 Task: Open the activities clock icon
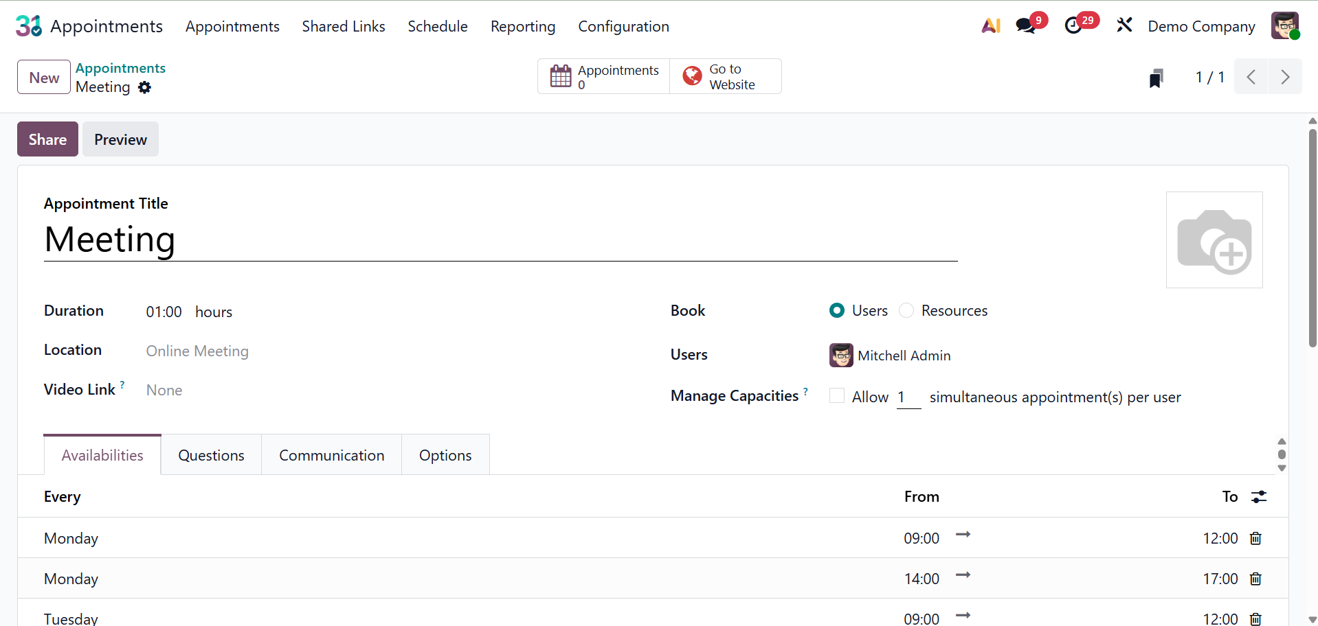pos(1073,26)
